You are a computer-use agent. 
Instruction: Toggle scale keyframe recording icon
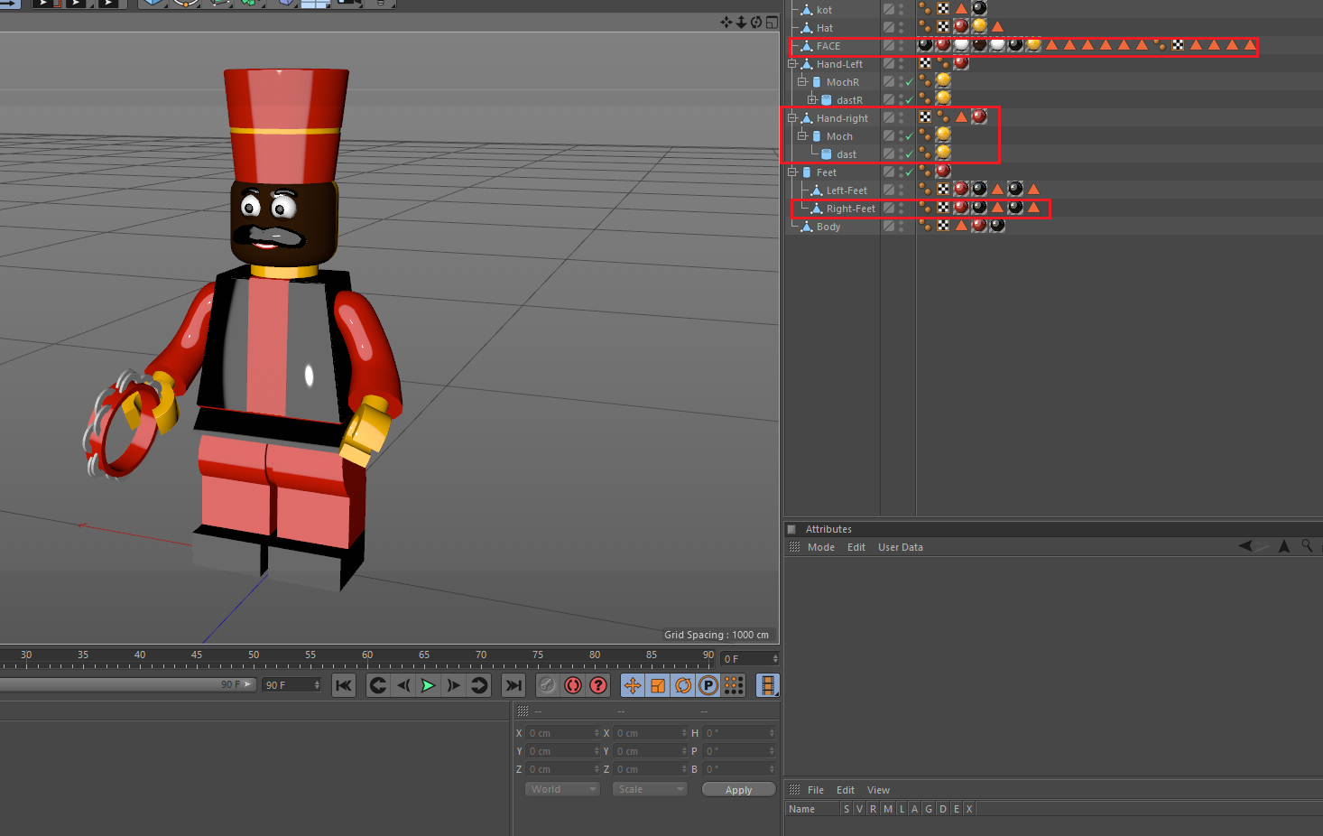[658, 685]
